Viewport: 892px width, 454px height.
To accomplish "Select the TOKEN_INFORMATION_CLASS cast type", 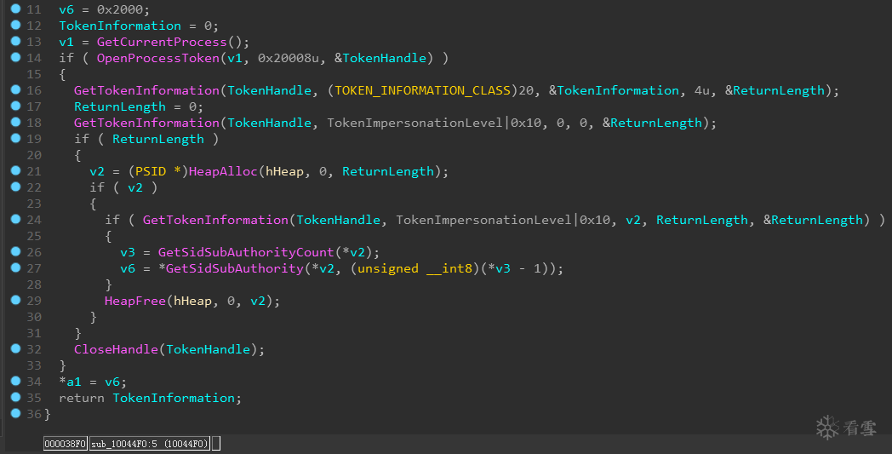I will pyautogui.click(x=422, y=90).
